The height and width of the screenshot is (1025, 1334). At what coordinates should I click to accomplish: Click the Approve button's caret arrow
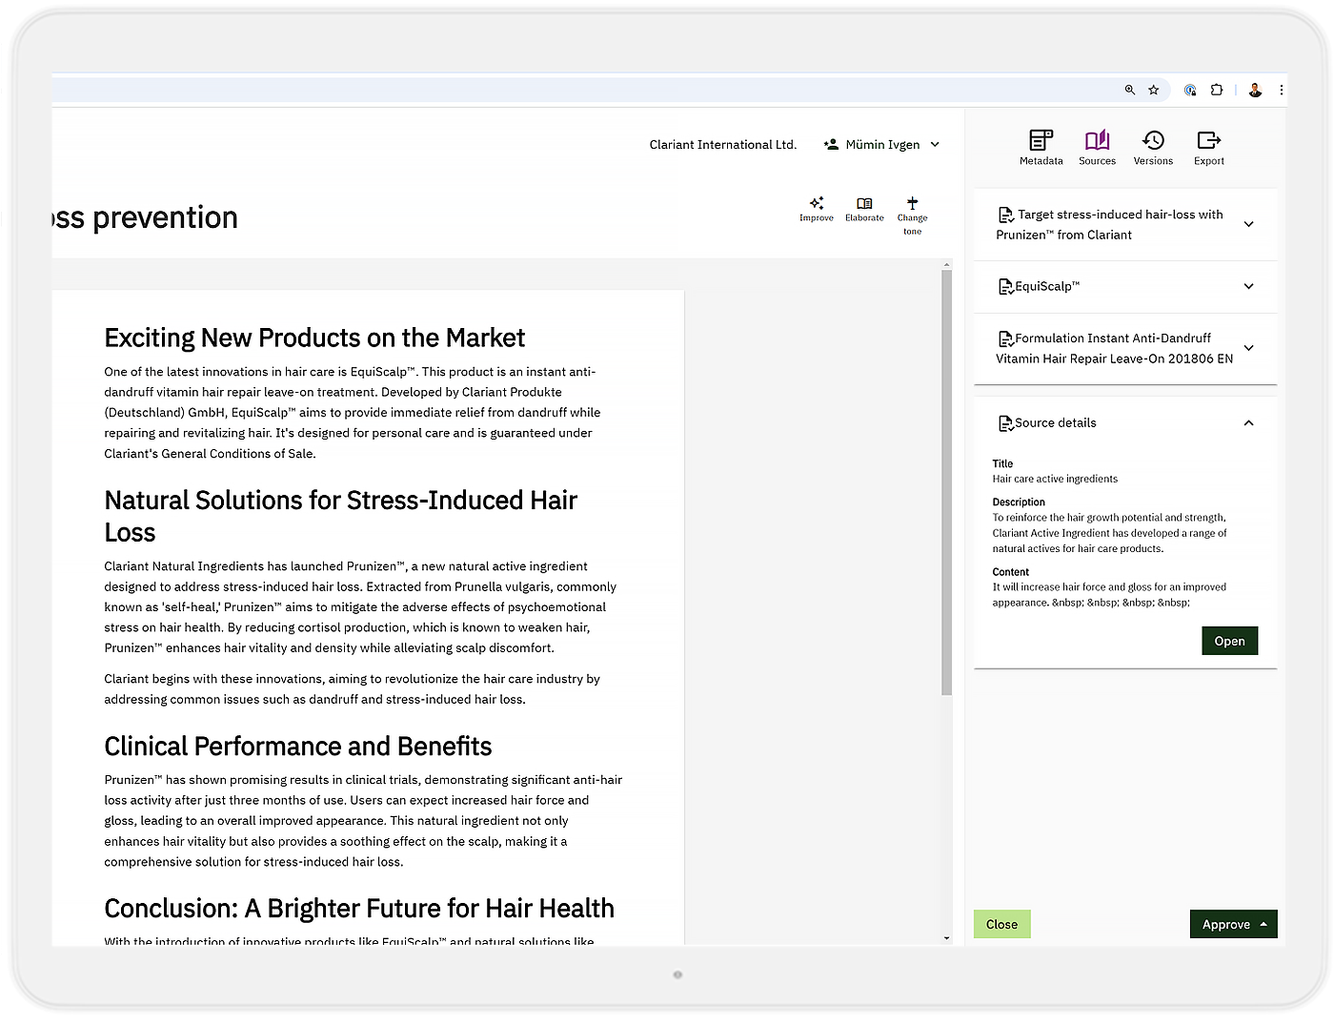[x=1263, y=924]
